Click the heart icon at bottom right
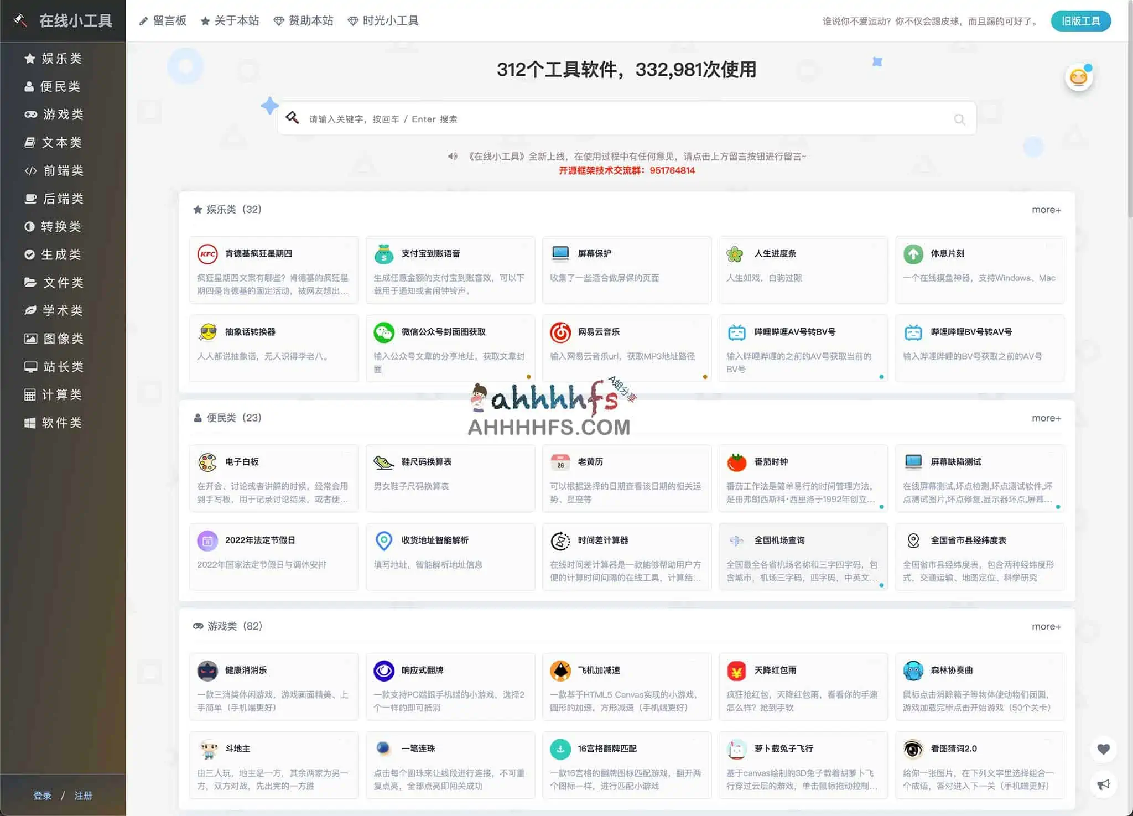 (1104, 749)
